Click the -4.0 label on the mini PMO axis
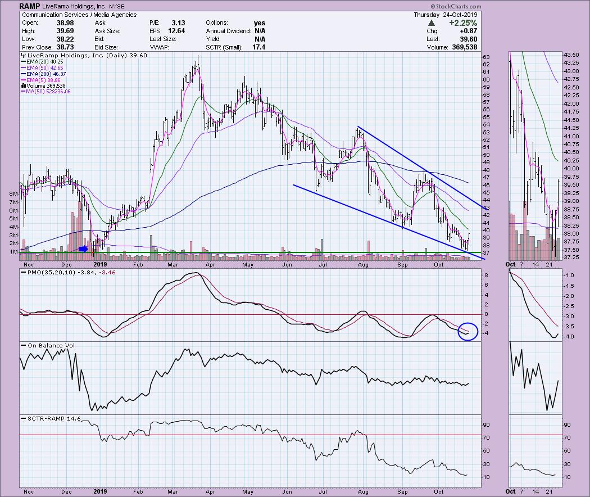 [569, 337]
